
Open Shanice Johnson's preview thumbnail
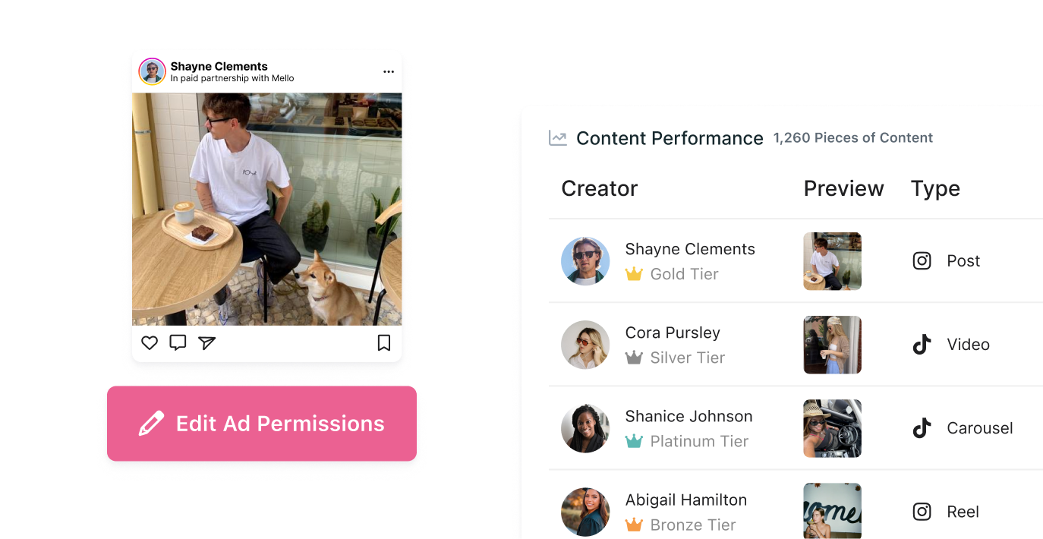click(x=833, y=428)
